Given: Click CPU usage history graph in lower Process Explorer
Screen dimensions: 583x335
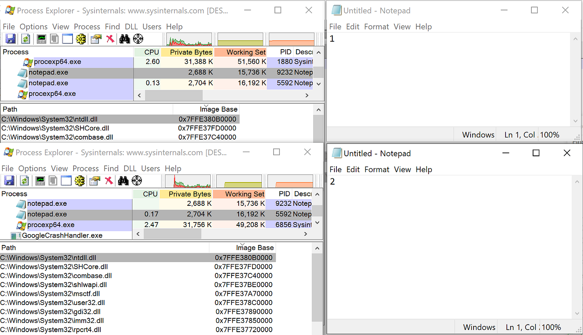Looking at the screenshot, I should click(x=188, y=180).
